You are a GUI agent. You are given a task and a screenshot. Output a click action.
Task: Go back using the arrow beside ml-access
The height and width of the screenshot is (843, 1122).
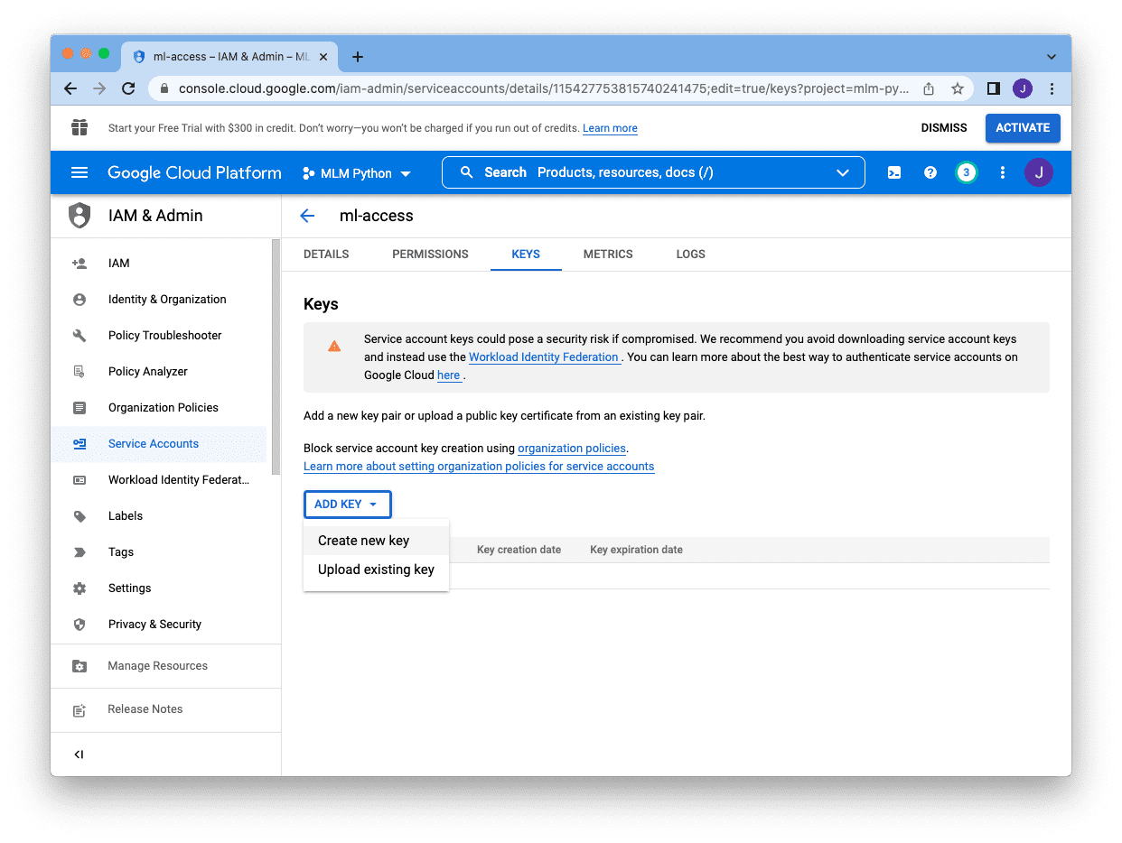point(307,216)
